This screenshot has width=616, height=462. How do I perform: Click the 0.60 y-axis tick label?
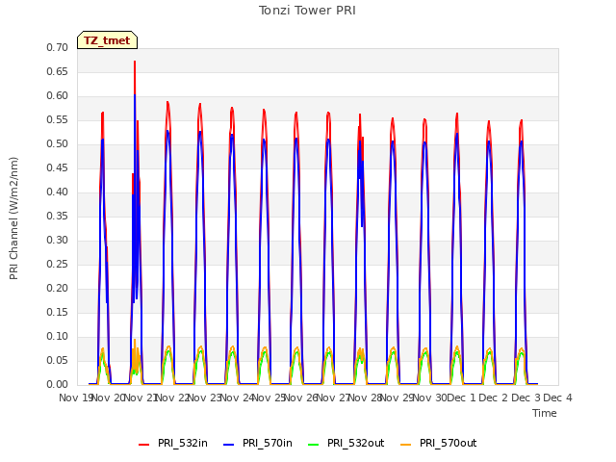tap(58, 95)
